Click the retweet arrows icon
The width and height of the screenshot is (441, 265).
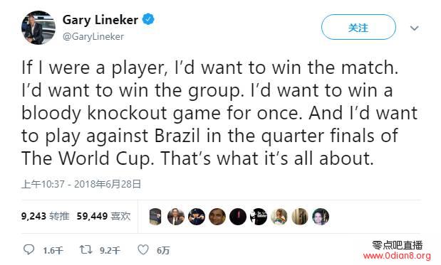tap(85, 249)
